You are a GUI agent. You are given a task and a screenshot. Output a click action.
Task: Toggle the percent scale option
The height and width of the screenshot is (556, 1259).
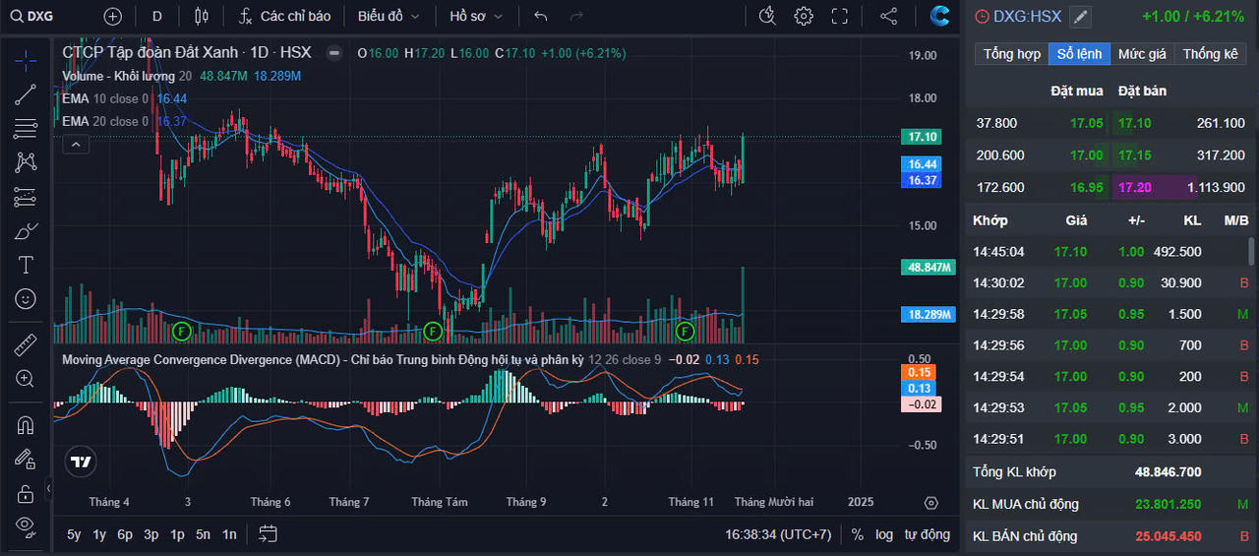(858, 534)
